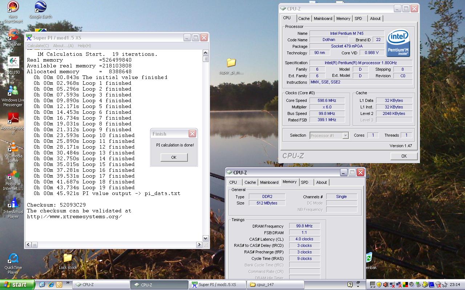Screen dimensions: 465x290
Task: Click the quick launch icon left of Internet Explorer
Action: pyautogui.click(x=43, y=285)
